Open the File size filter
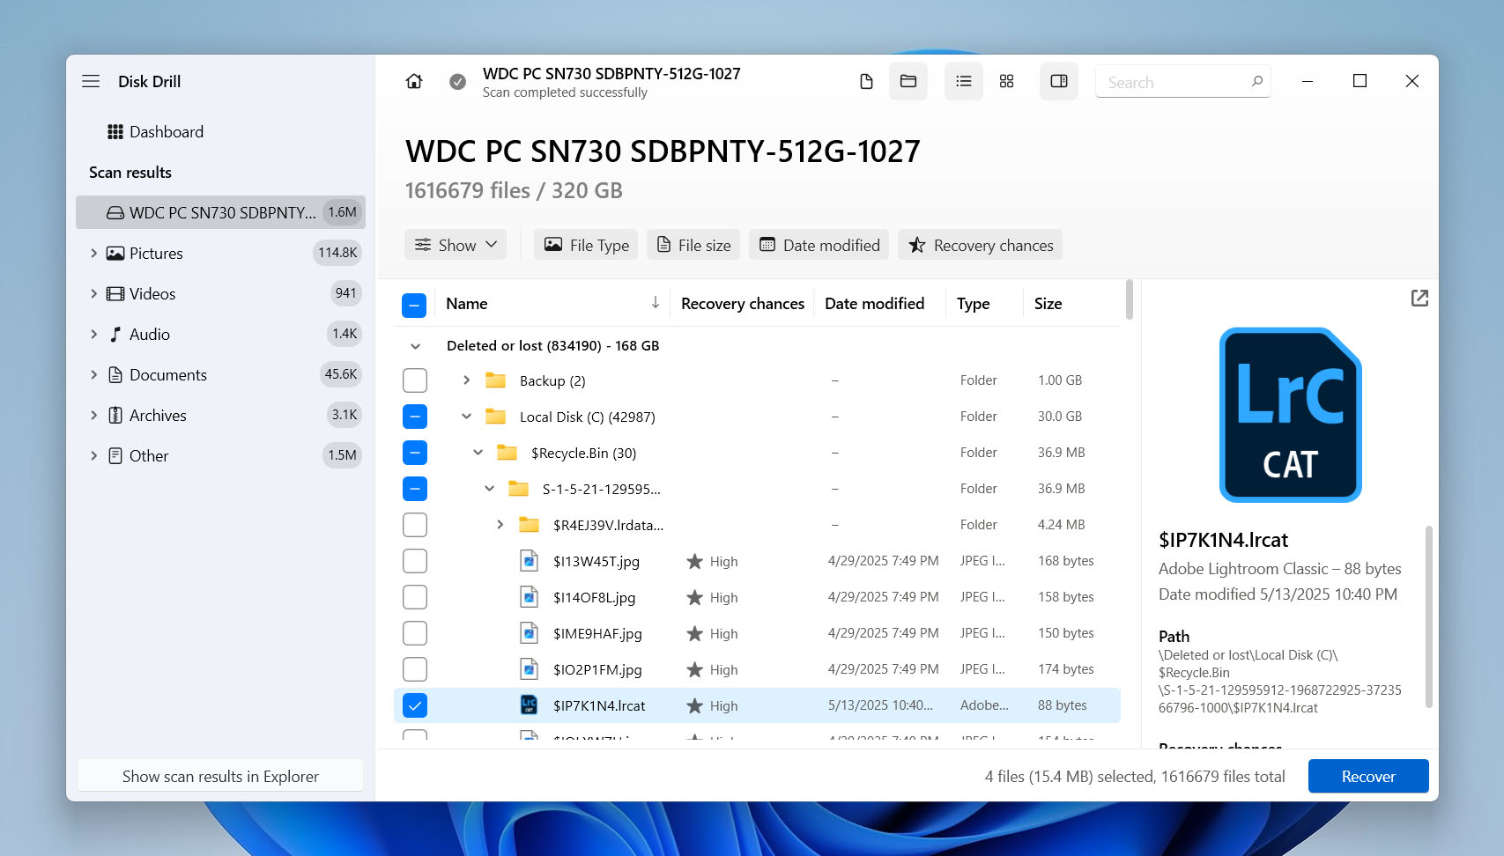 (693, 245)
